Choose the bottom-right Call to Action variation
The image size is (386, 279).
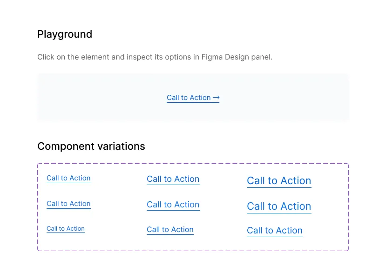point(274,231)
